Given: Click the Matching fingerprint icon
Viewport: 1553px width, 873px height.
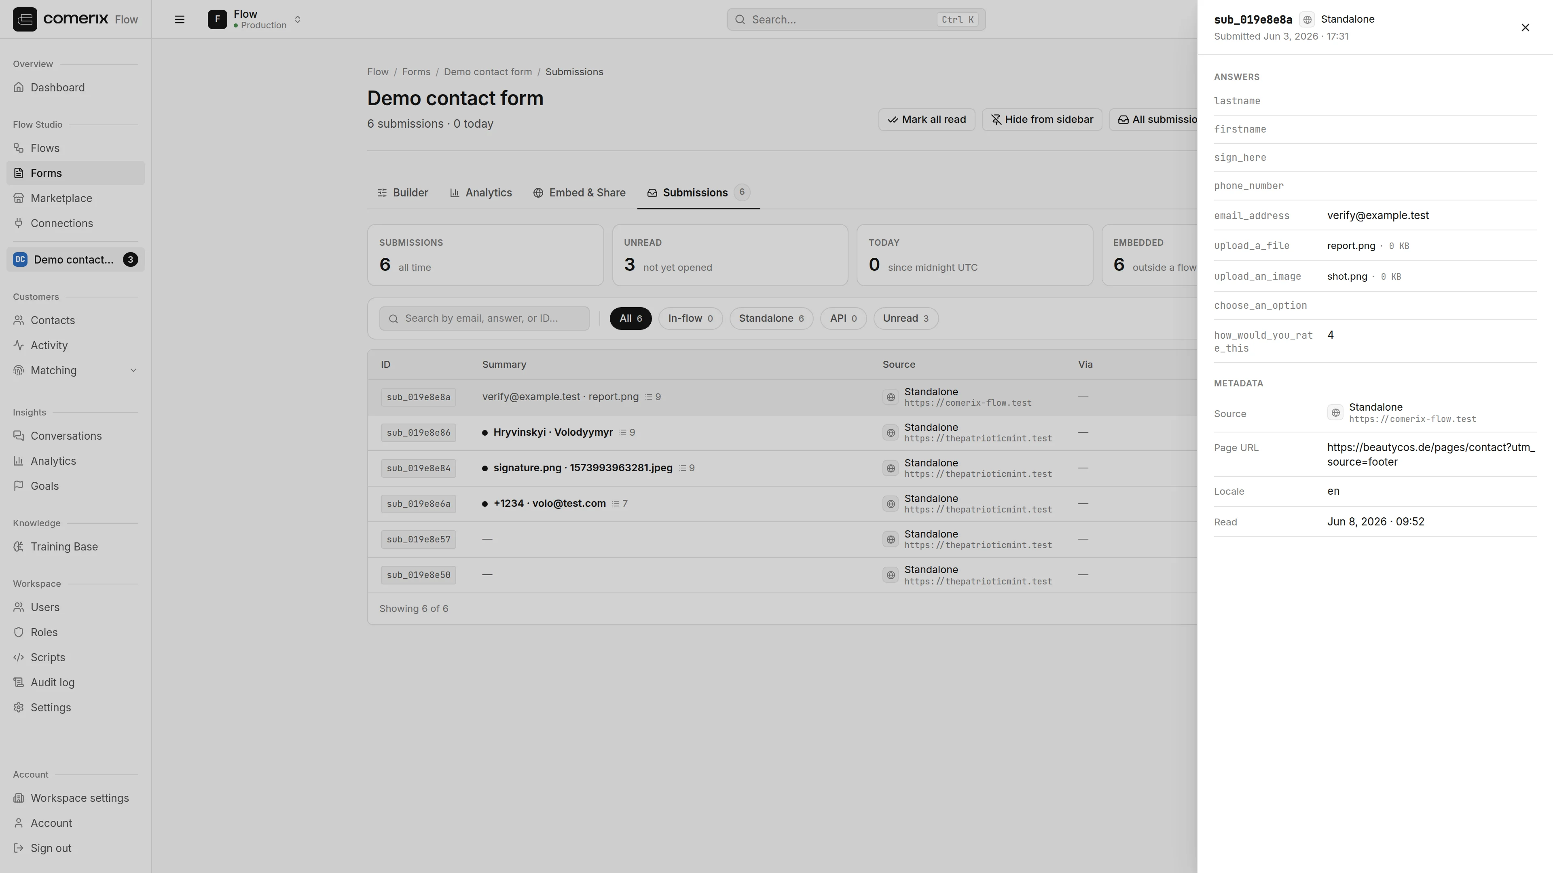Looking at the screenshot, I should click(x=19, y=371).
